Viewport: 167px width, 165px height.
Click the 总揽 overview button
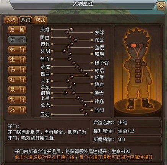17,30
